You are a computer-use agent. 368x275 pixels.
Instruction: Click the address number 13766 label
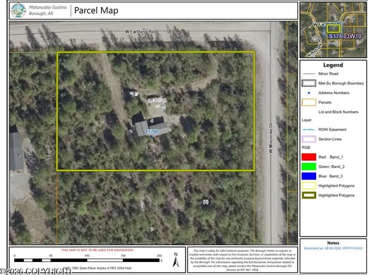click(152, 131)
